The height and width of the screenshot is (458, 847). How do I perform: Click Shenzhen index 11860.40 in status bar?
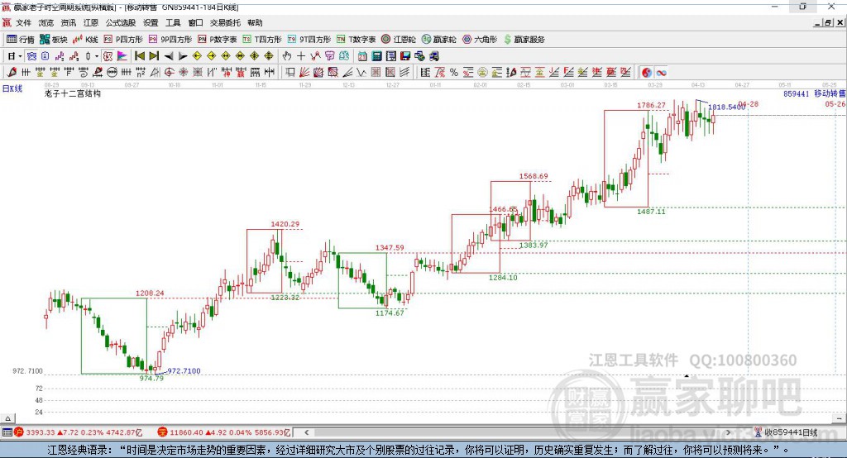[x=186, y=432]
